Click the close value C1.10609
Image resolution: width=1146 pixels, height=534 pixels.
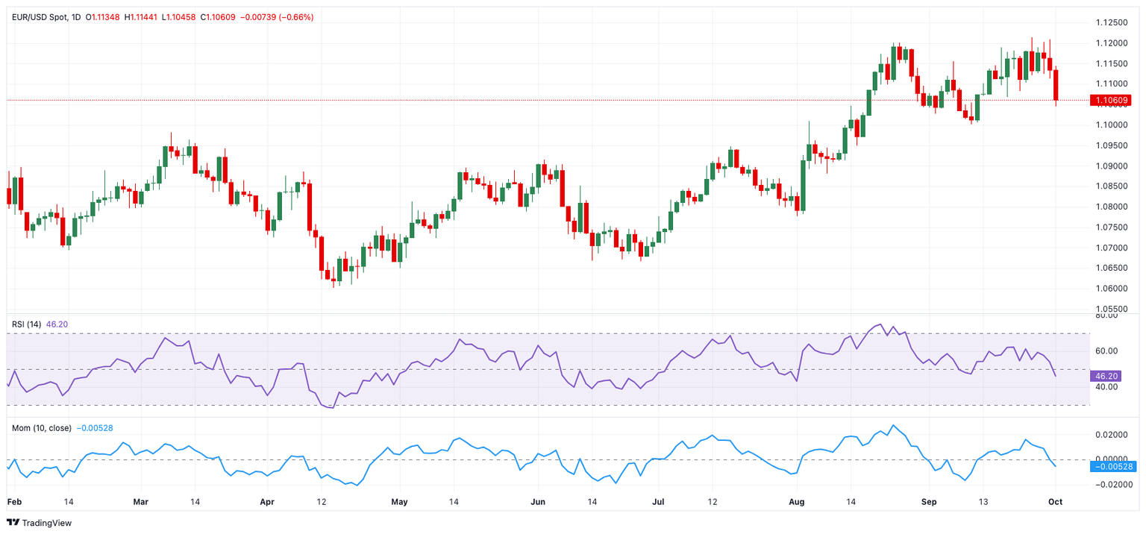(217, 17)
